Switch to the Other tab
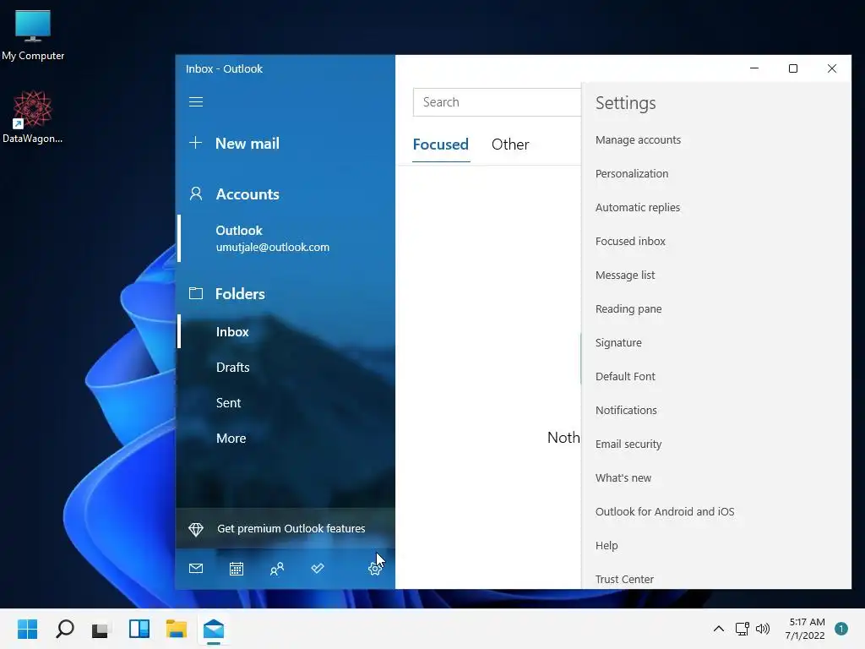Image resolution: width=865 pixels, height=649 pixels. (510, 145)
